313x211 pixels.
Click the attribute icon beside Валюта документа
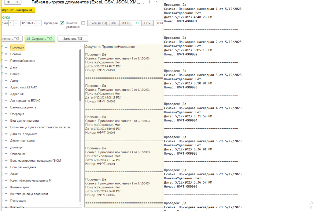click(6, 107)
